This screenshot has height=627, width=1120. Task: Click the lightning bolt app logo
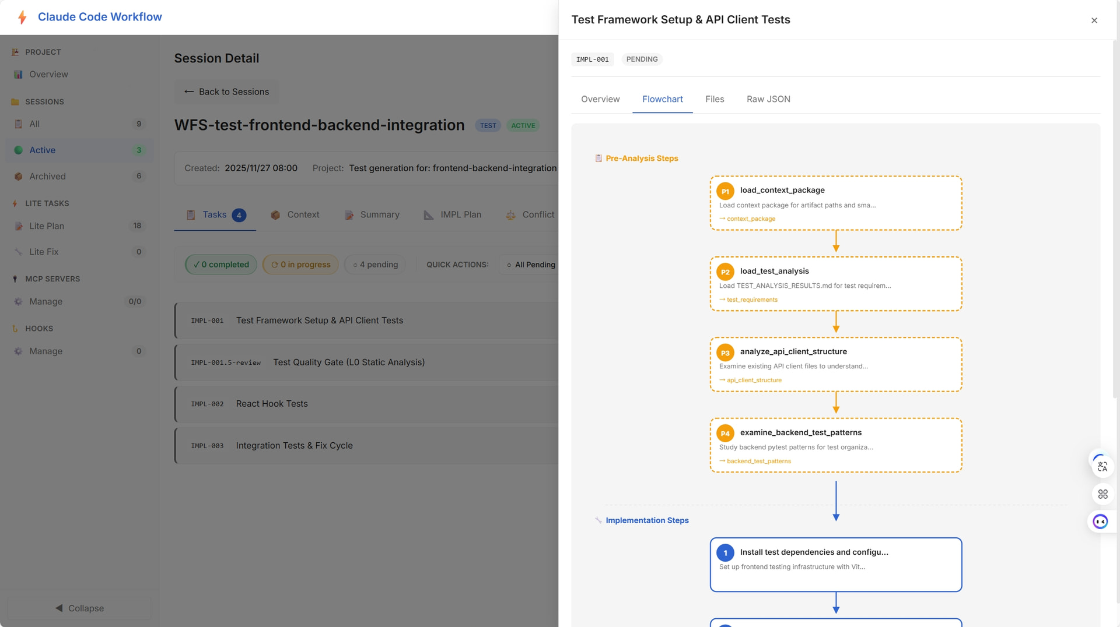(22, 17)
